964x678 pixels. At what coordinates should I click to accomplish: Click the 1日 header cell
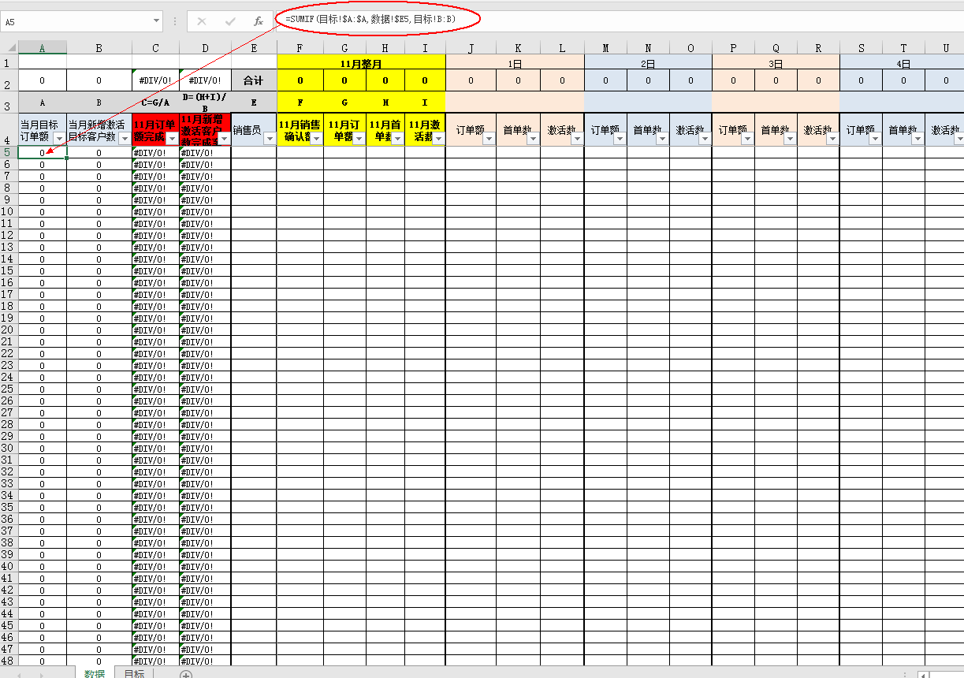(515, 62)
